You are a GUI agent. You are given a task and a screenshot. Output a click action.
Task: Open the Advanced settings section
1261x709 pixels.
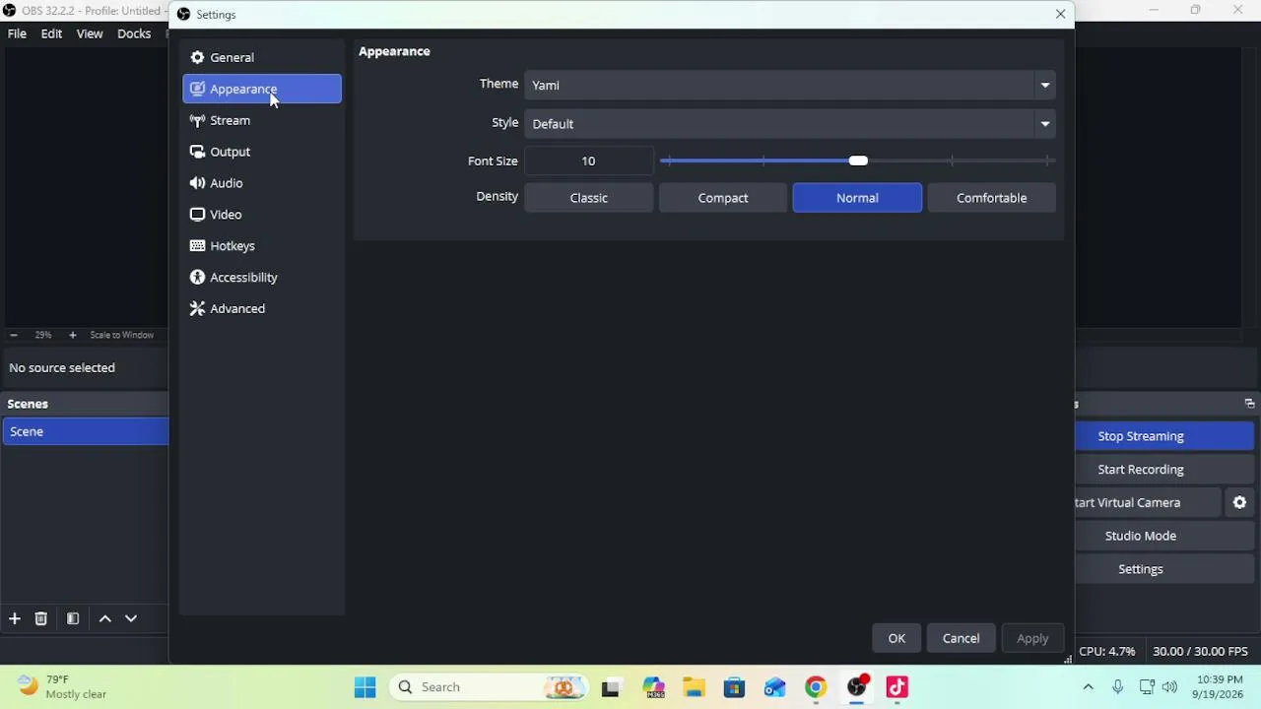coord(262,309)
